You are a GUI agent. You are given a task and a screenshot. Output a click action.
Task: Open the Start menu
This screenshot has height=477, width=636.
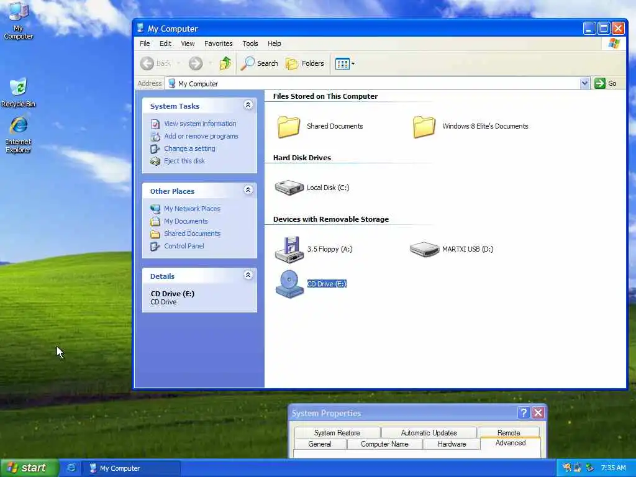pos(29,468)
